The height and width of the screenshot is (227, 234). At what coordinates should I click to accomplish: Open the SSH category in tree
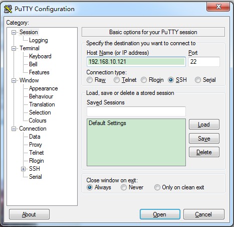pyautogui.click(x=35, y=169)
